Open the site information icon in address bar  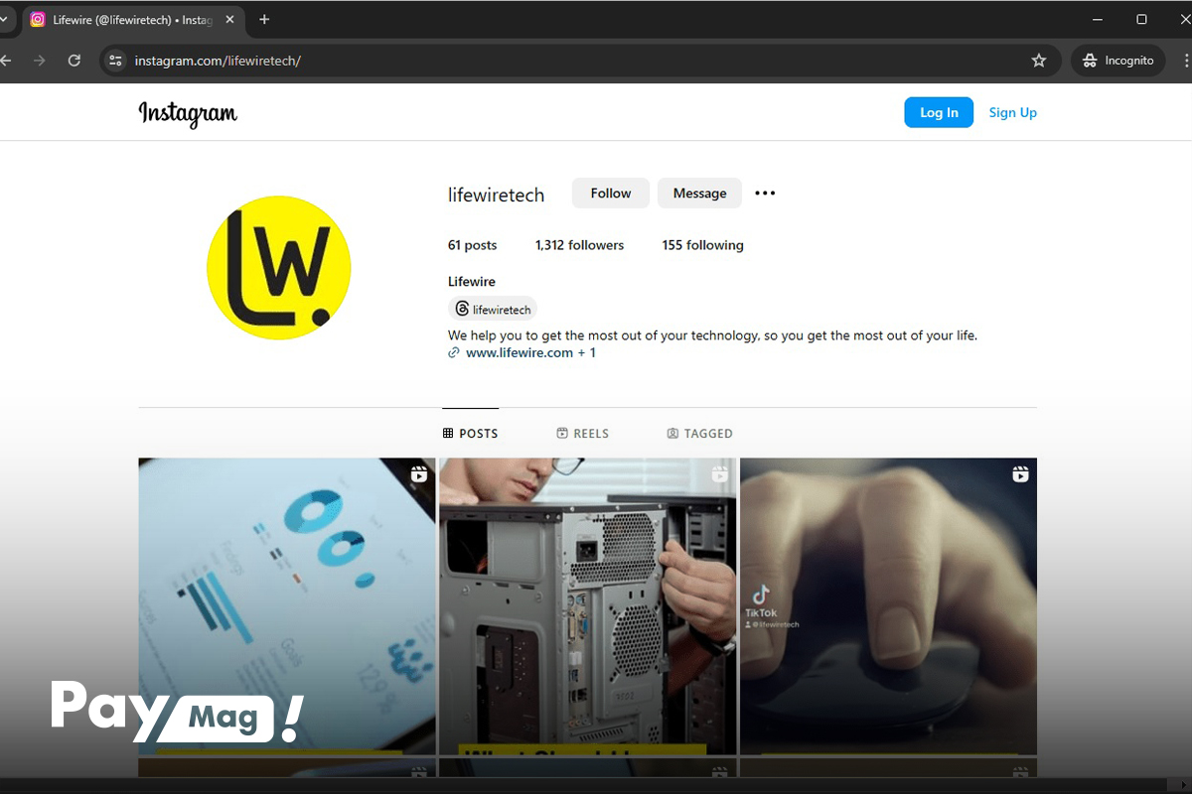(116, 61)
